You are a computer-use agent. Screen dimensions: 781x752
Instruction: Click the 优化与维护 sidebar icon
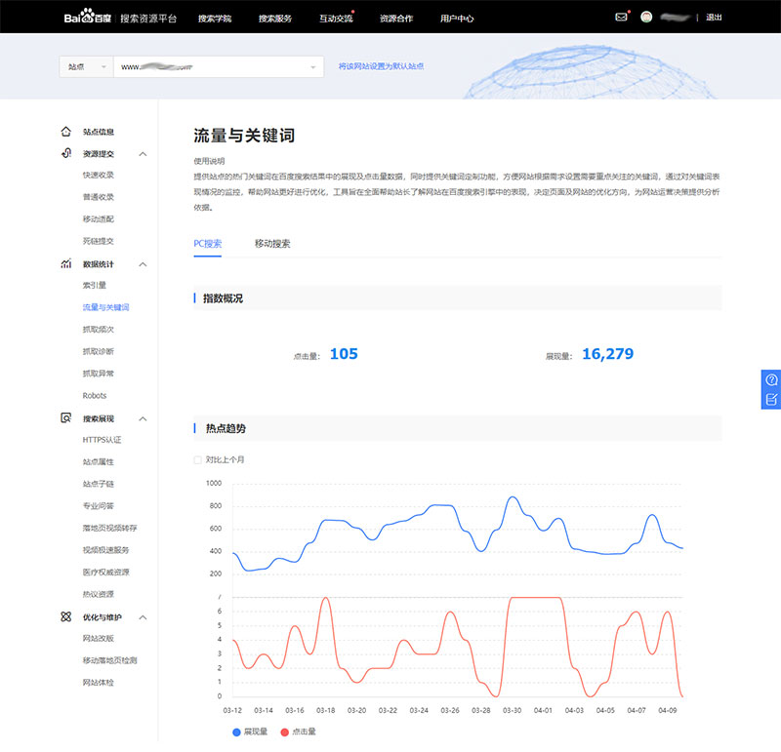point(65,617)
